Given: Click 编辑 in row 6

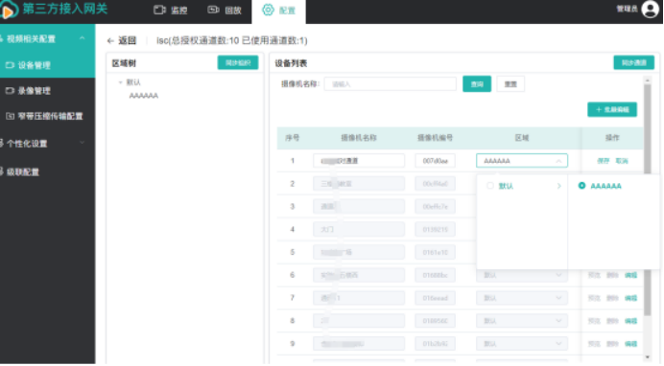Looking at the screenshot, I should click(x=630, y=275).
